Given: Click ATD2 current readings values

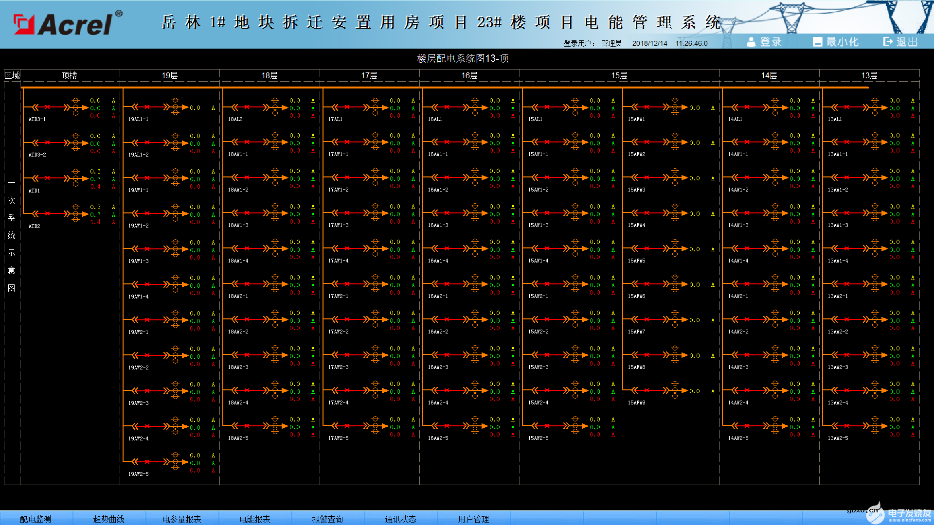Looking at the screenshot, I should point(95,214).
